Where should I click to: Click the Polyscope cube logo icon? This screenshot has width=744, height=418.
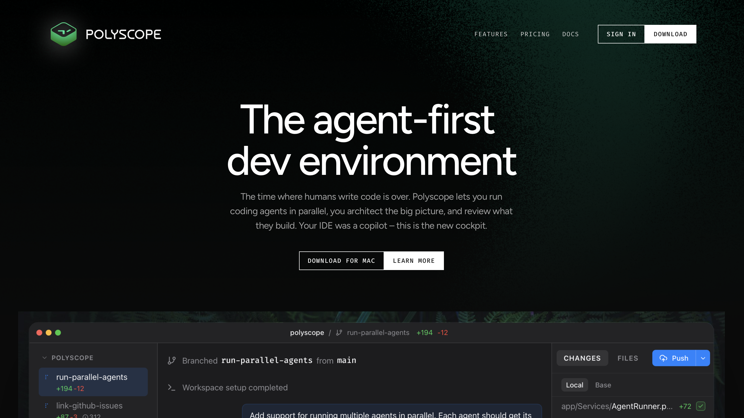64,34
